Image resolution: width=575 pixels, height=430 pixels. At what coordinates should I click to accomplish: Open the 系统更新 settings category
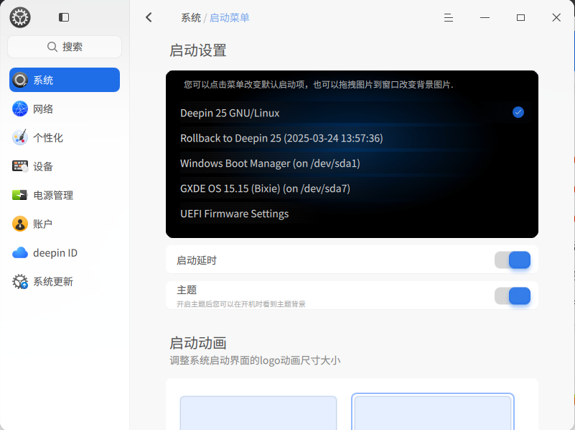(x=65, y=282)
